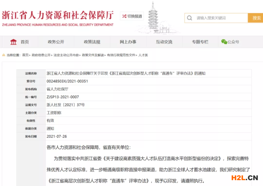
Task: Open the WeChat 公众号 icon
Action: 224,42
